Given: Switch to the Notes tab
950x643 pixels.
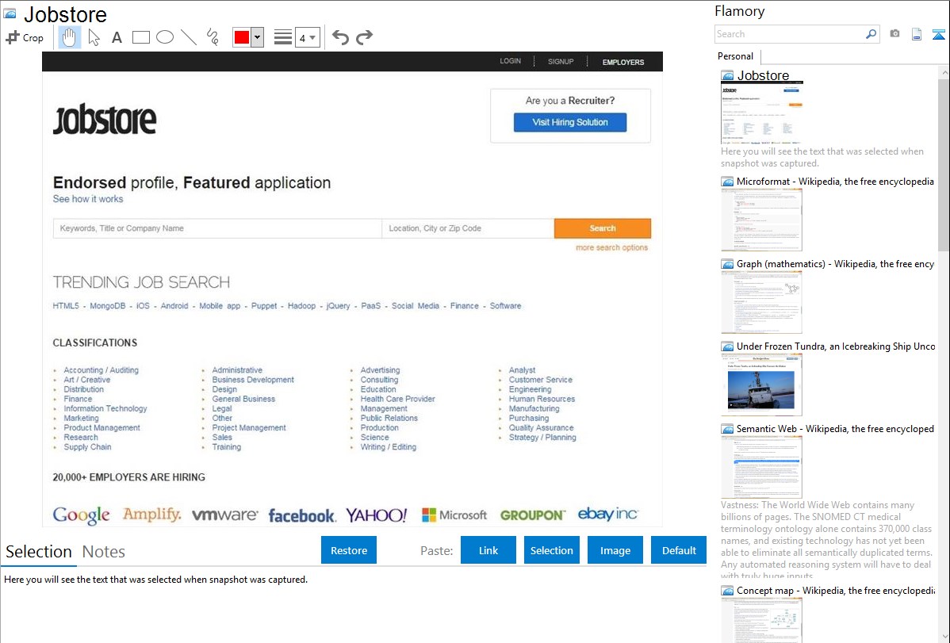Looking at the screenshot, I should [x=104, y=552].
